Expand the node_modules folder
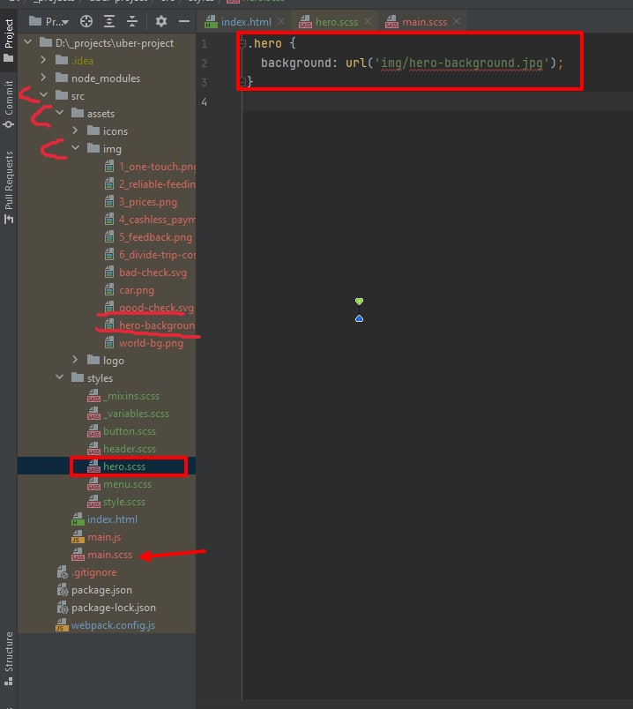Screen dimensions: 633x709 pos(43,78)
